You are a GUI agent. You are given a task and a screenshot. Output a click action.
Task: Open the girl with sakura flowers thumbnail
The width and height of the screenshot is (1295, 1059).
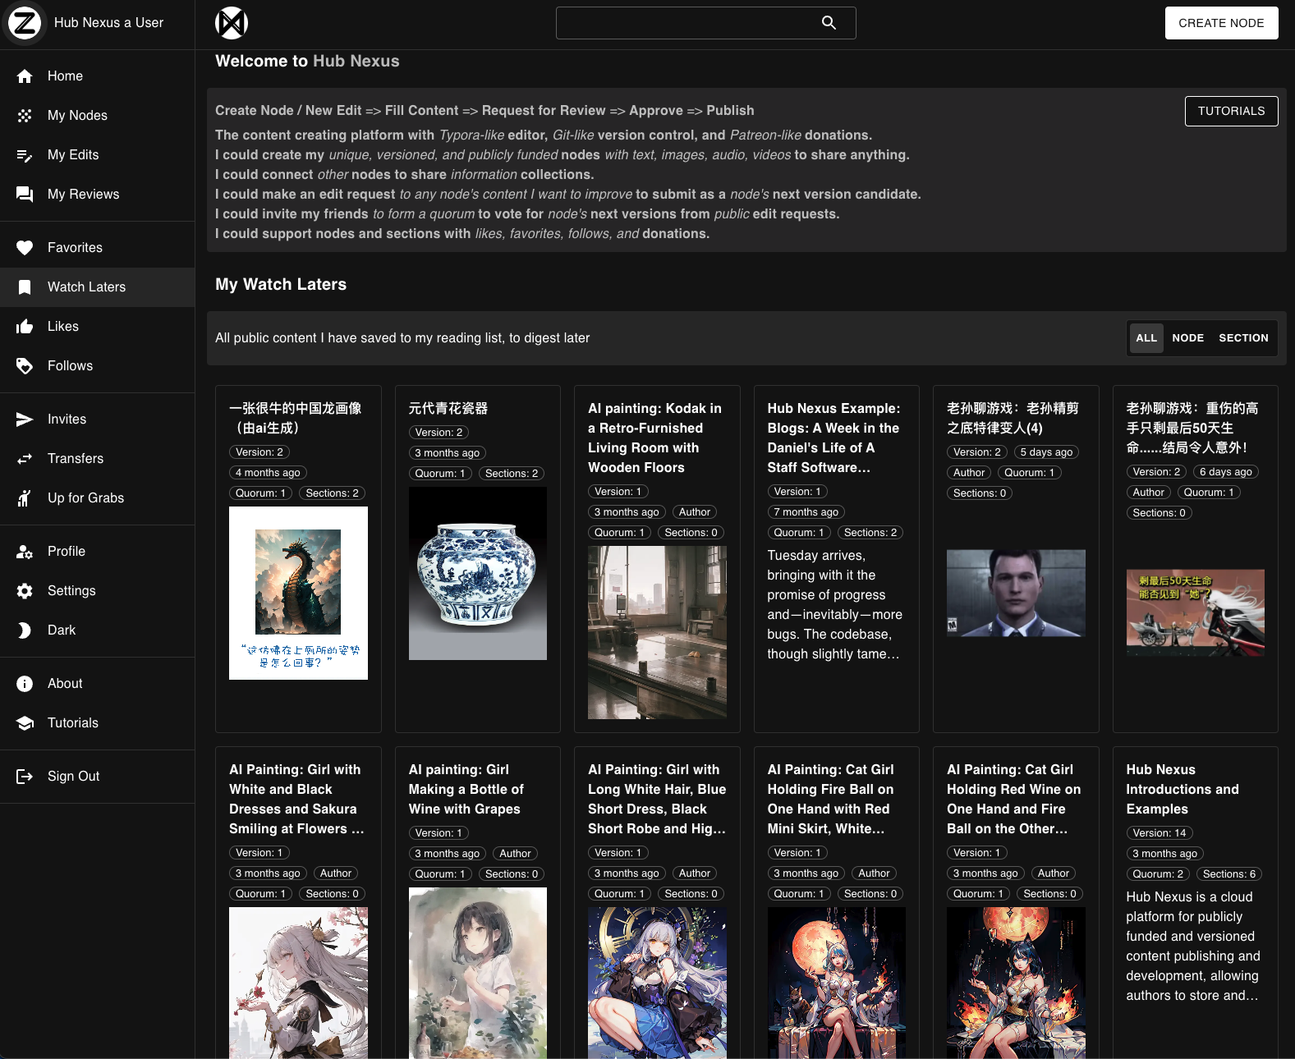[x=298, y=983]
